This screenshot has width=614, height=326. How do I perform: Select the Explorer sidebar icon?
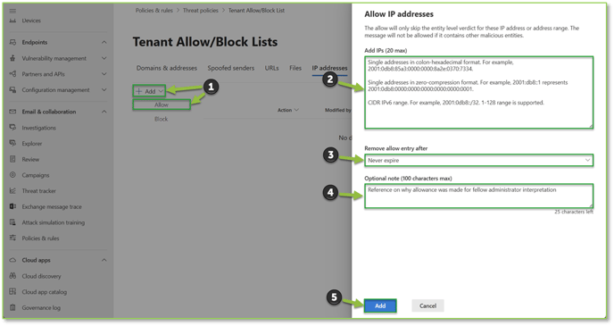12,144
